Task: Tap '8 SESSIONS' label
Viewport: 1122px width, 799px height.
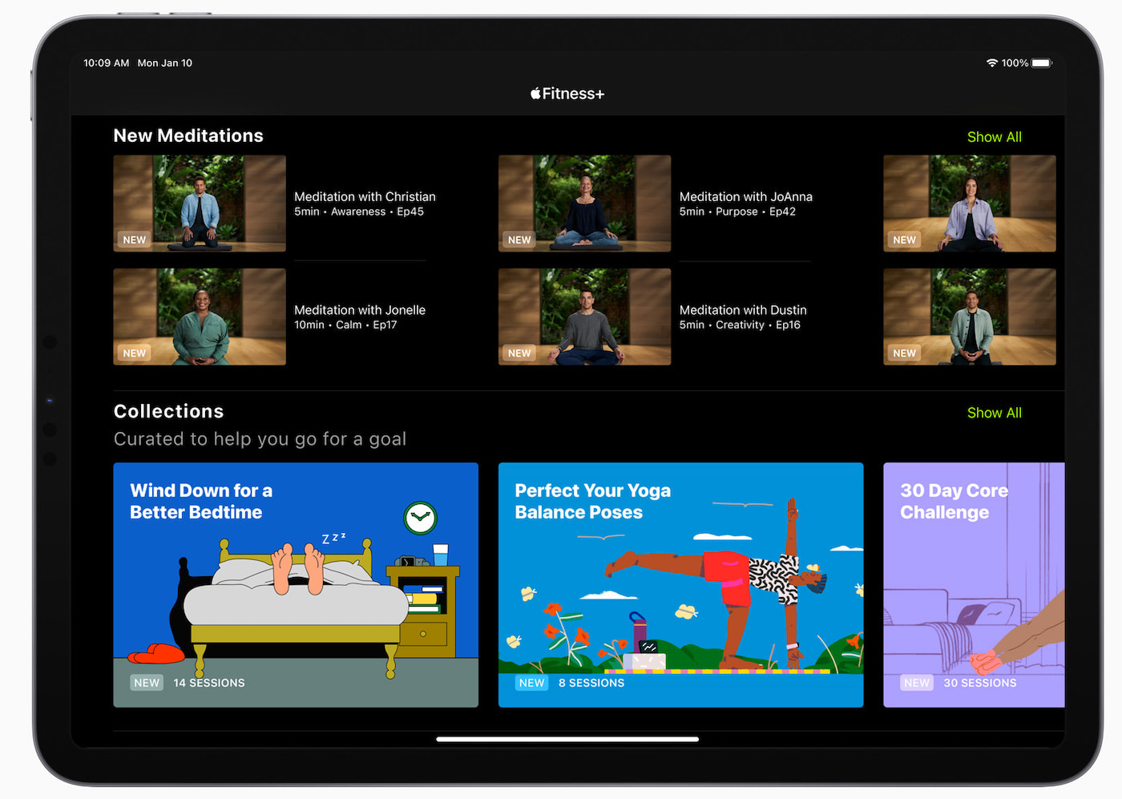Action: 591,683
